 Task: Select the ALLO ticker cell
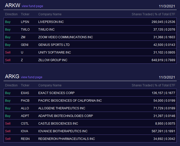(25, 108)
